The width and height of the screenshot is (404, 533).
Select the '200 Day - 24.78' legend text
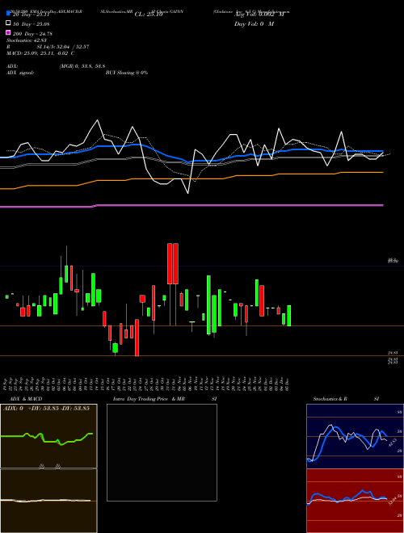(x=32, y=34)
